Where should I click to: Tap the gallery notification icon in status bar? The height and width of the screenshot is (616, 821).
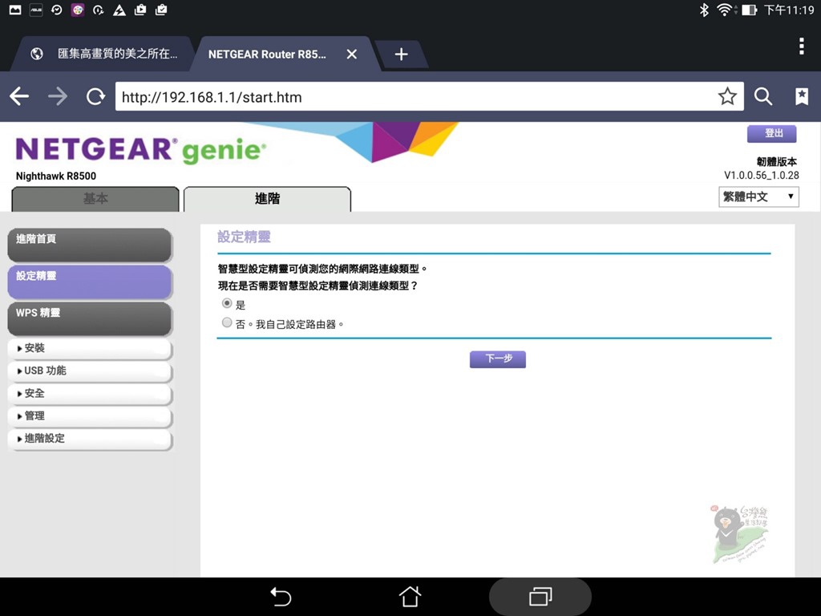[15, 10]
